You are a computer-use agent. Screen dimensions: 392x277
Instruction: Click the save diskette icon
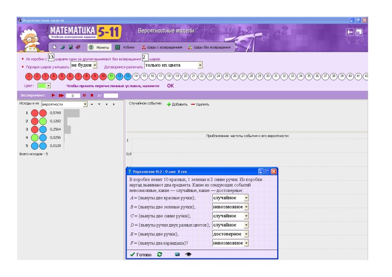click(70, 47)
